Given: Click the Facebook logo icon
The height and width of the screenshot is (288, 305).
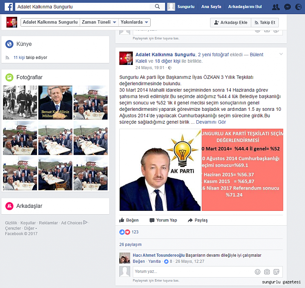Looking at the screenshot, I should click(9, 6).
